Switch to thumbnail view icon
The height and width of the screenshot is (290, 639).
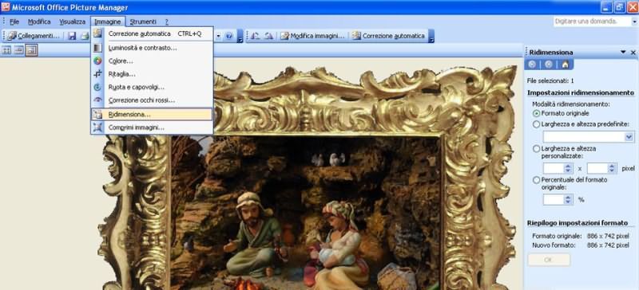(x=6, y=50)
